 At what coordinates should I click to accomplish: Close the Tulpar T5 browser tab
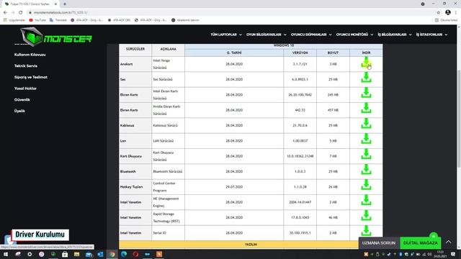point(56,4)
